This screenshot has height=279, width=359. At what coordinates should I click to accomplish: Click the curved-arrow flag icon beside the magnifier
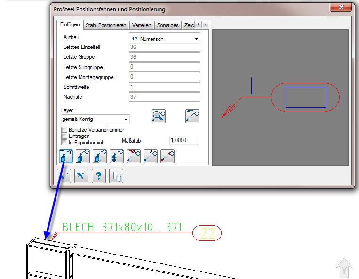coord(192,116)
